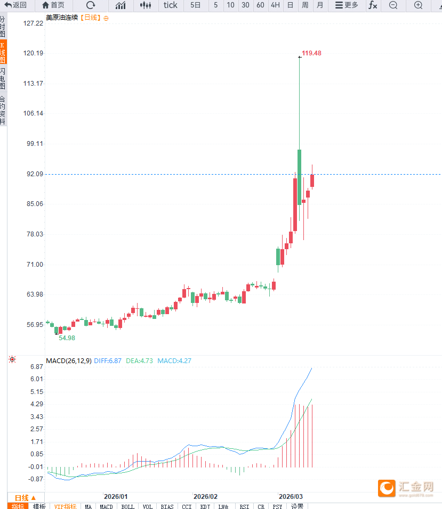Open 合约资料 side tab
Viewport: 442px width, 509px height.
pos(3,110)
